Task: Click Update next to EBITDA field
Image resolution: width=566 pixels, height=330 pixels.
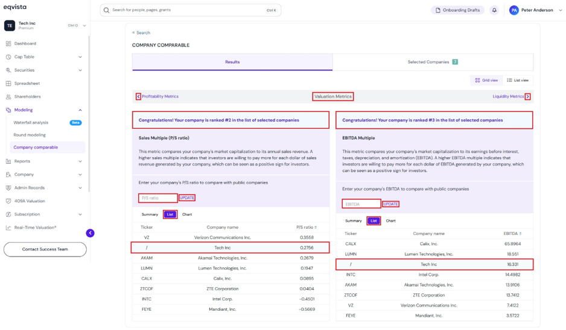Action: point(390,204)
